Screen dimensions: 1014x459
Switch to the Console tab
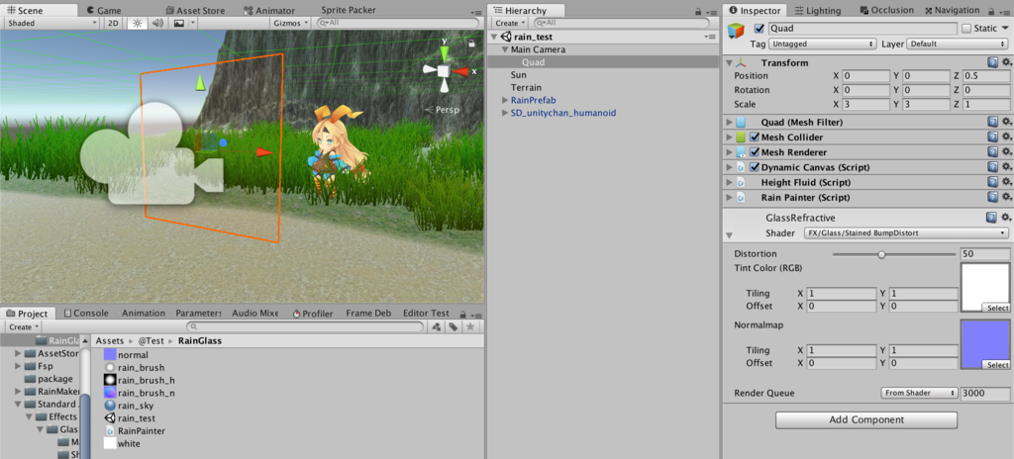pyautogui.click(x=86, y=313)
